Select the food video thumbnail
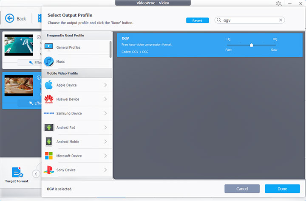 coord(19,86)
